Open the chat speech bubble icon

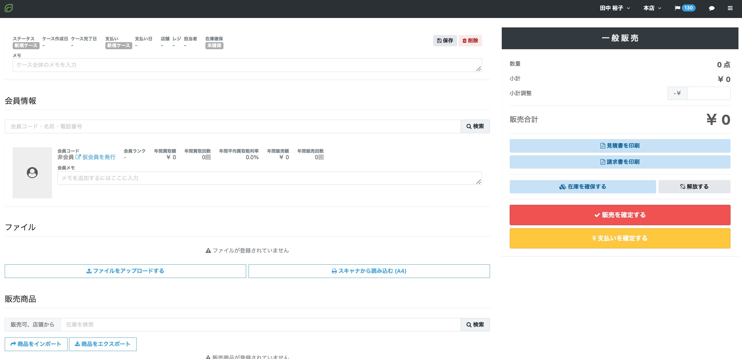[x=712, y=8]
